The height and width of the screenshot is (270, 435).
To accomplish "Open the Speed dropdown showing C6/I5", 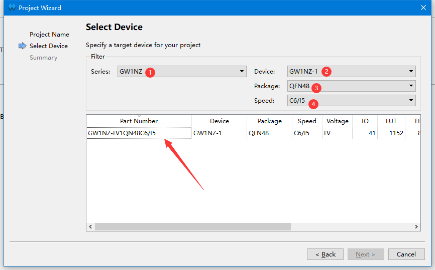I will point(351,100).
